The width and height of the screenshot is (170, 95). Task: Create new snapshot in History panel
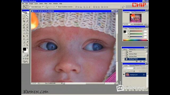[x=141, y=61]
